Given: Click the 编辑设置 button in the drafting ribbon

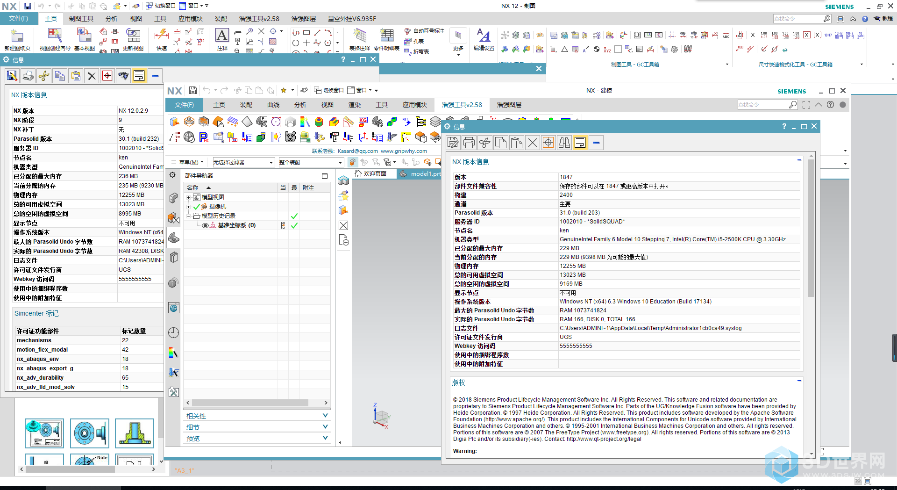Looking at the screenshot, I should [x=484, y=39].
